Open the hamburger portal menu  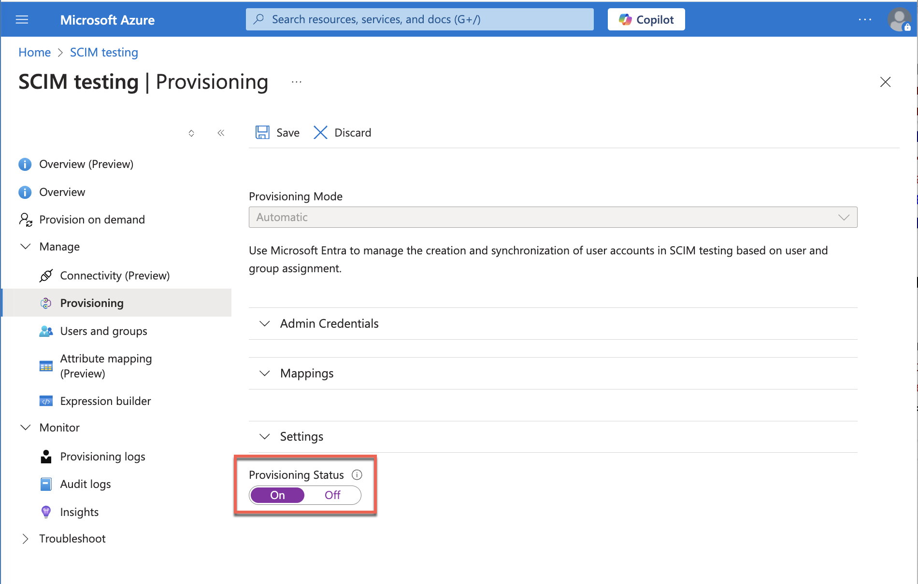(x=22, y=20)
